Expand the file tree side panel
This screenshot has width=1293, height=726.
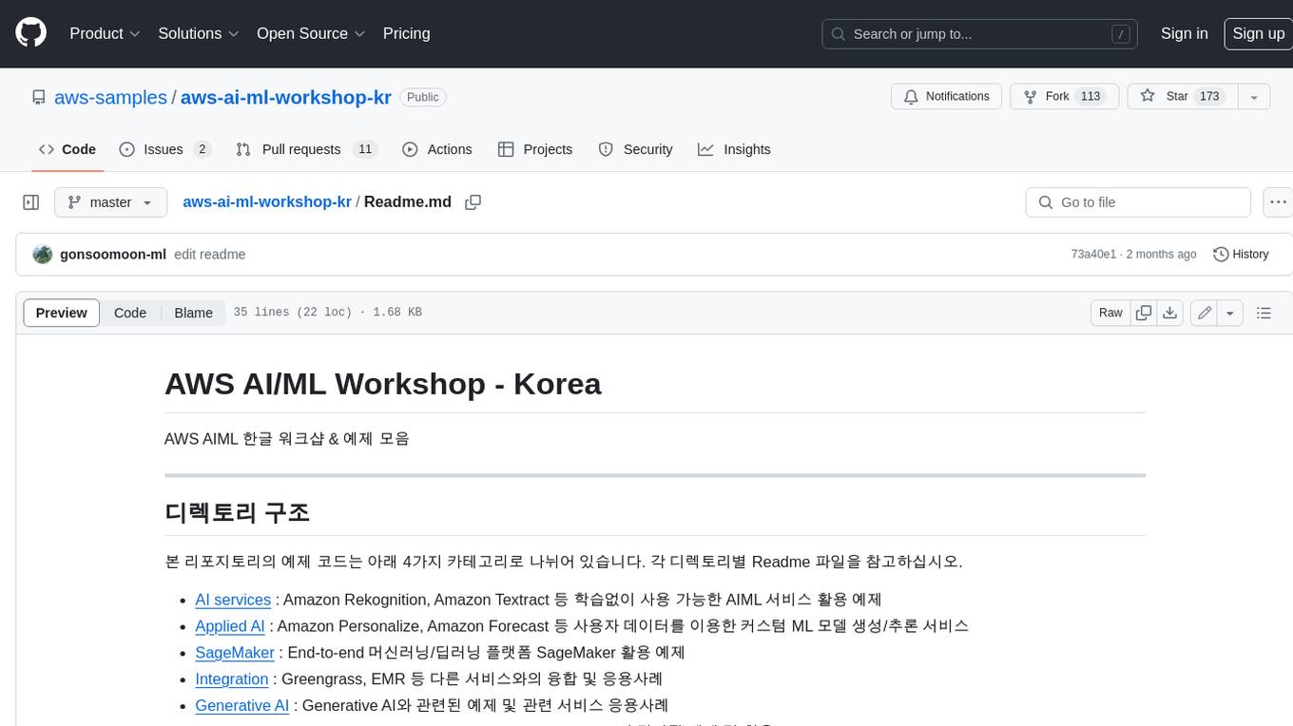[31, 202]
